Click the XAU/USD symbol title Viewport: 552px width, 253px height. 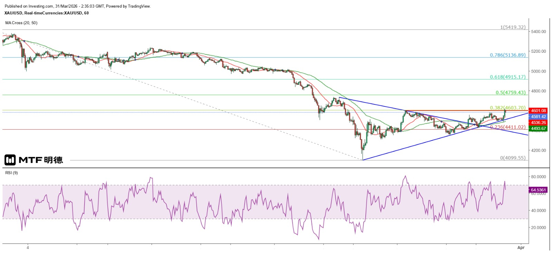(46, 13)
